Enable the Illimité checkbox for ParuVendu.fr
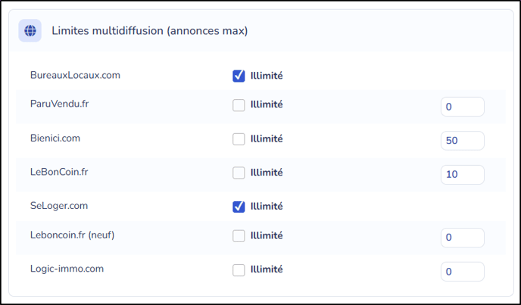Viewport: 521px width, 305px height. click(x=239, y=105)
